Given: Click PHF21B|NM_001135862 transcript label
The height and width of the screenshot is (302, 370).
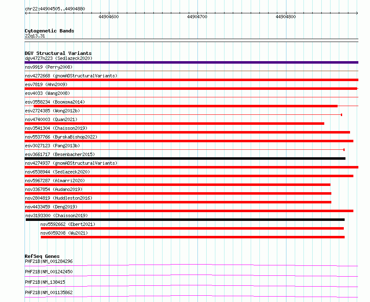Looking at the screenshot, I should [49, 292].
